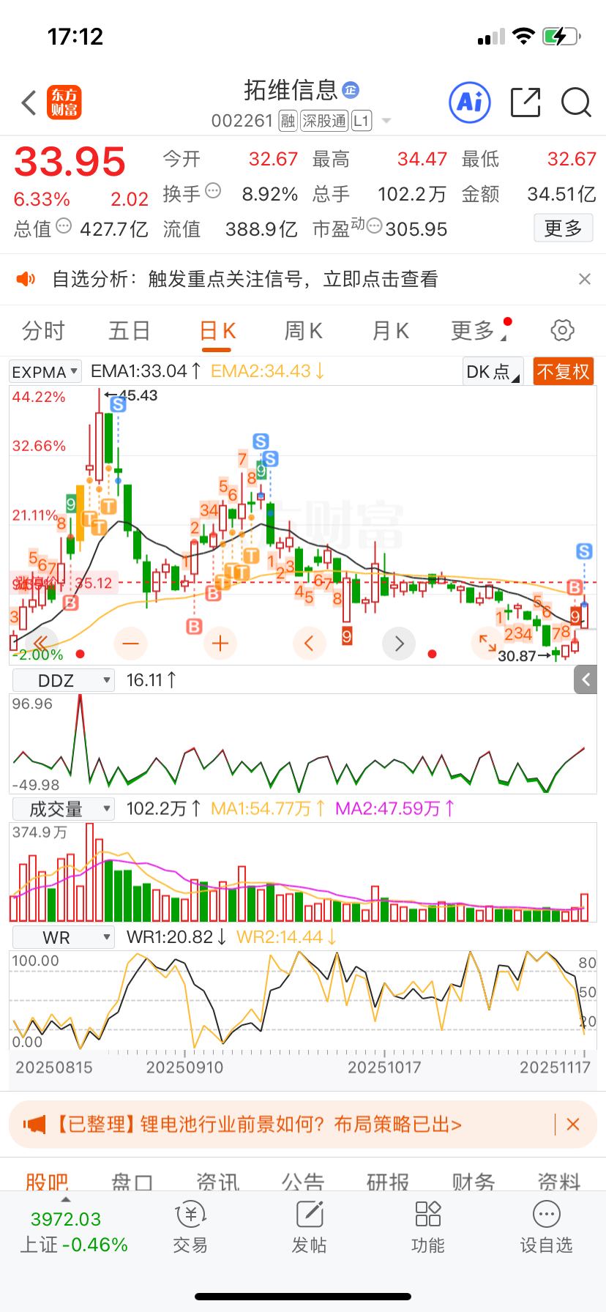Zoom out chart with minus button
This screenshot has width=606, height=1312.
pyautogui.click(x=131, y=644)
